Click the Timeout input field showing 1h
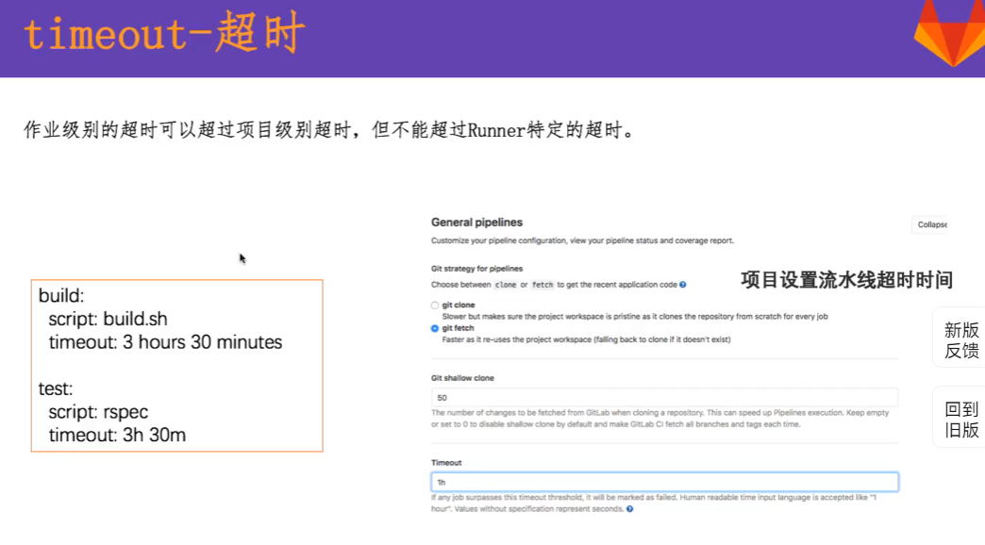 point(664,482)
